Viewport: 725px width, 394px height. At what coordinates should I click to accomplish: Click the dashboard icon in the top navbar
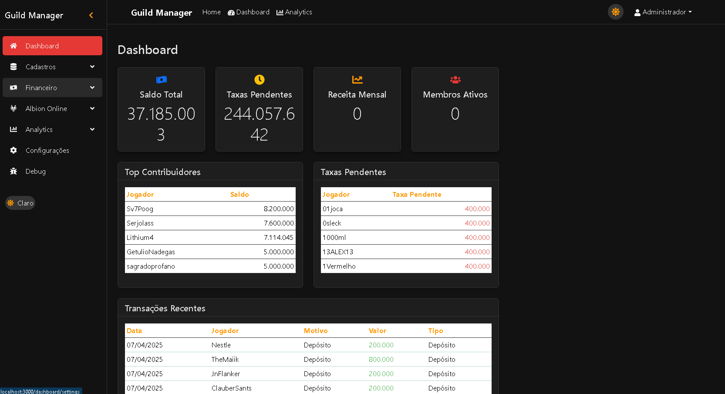coord(231,12)
